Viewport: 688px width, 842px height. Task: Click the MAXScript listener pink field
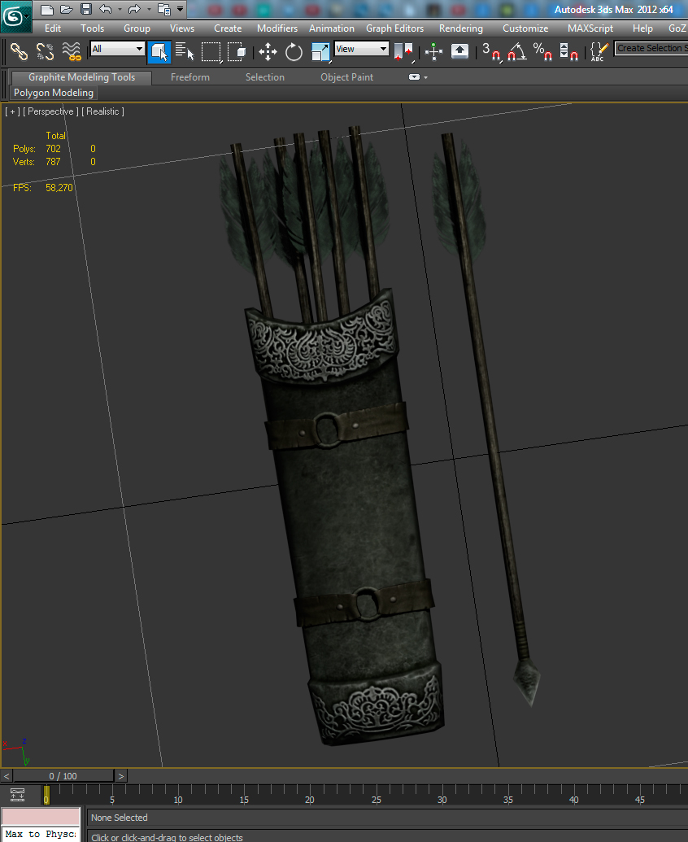(41, 818)
